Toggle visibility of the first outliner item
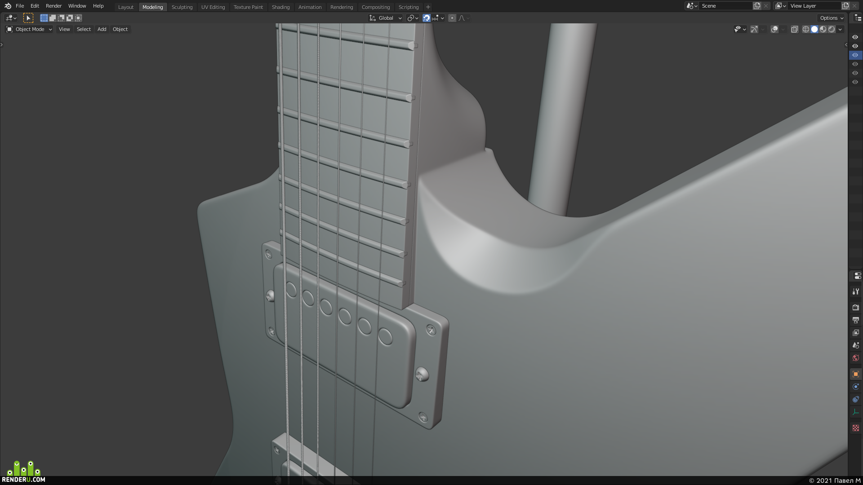This screenshot has height=485, width=863. [855, 37]
